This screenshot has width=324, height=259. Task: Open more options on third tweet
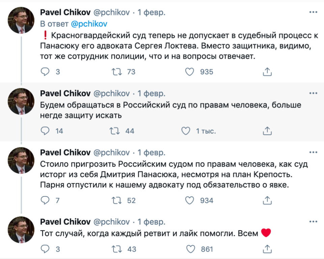tap(313, 152)
